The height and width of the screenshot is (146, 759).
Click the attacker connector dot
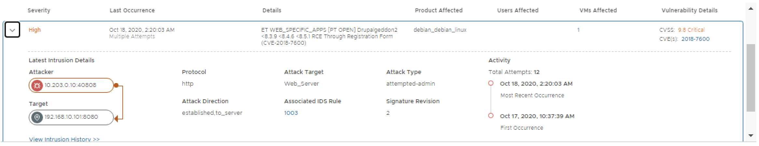coord(116,86)
